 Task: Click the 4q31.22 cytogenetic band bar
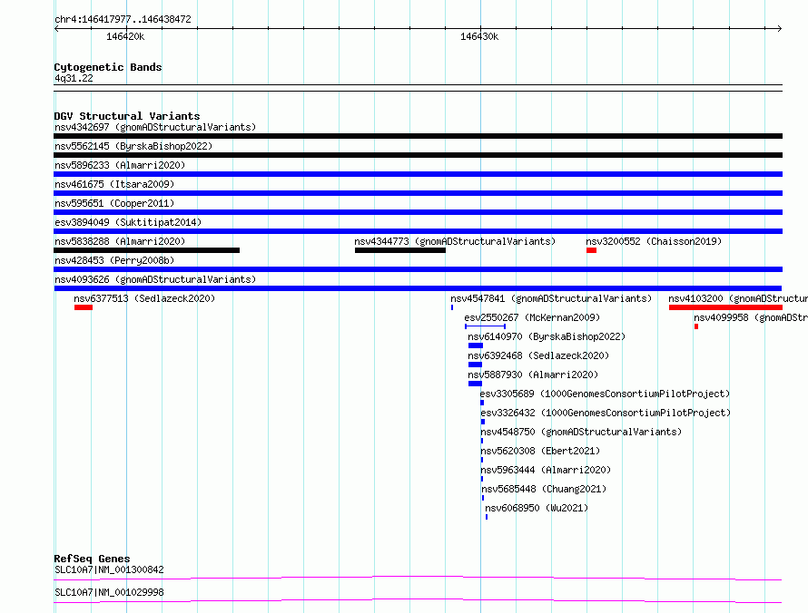418,88
